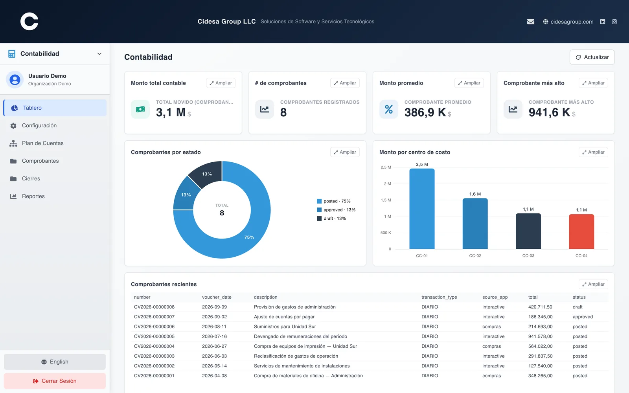Click the description 'Ajuste de cuentas por pagar'
629x393 pixels.
[x=284, y=317]
